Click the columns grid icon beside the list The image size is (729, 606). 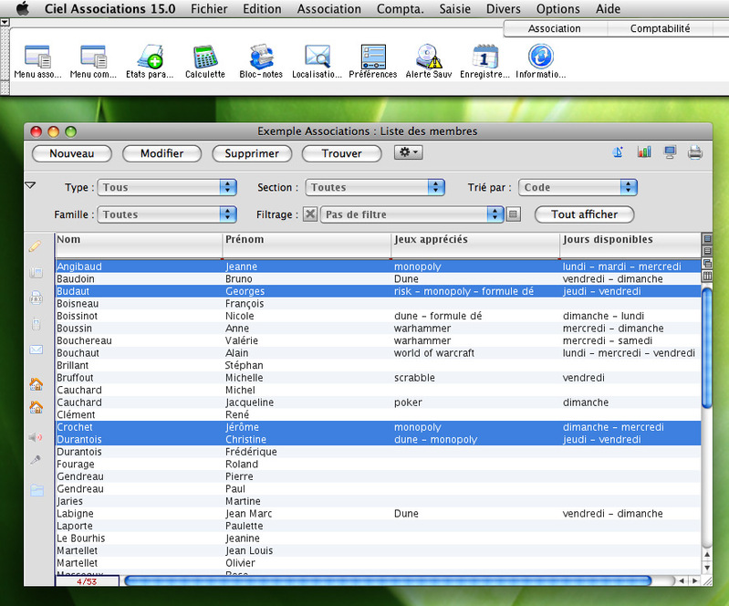[x=707, y=276]
